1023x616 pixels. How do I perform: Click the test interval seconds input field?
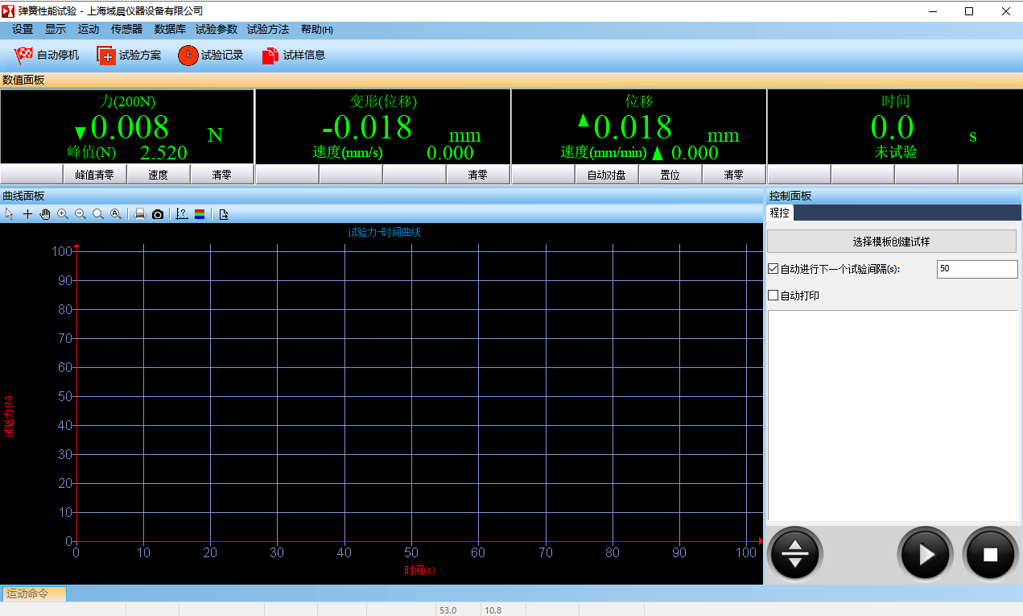click(976, 269)
